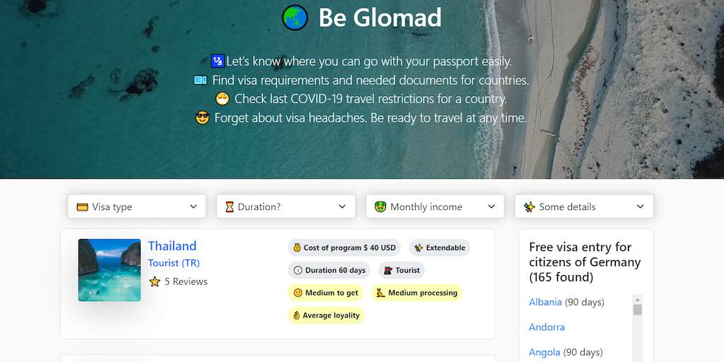Expand the Duration? filter dropdown
This screenshot has height=362, width=724.
click(x=286, y=206)
